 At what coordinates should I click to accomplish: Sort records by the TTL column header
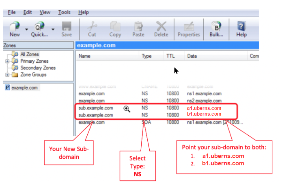(x=170, y=56)
